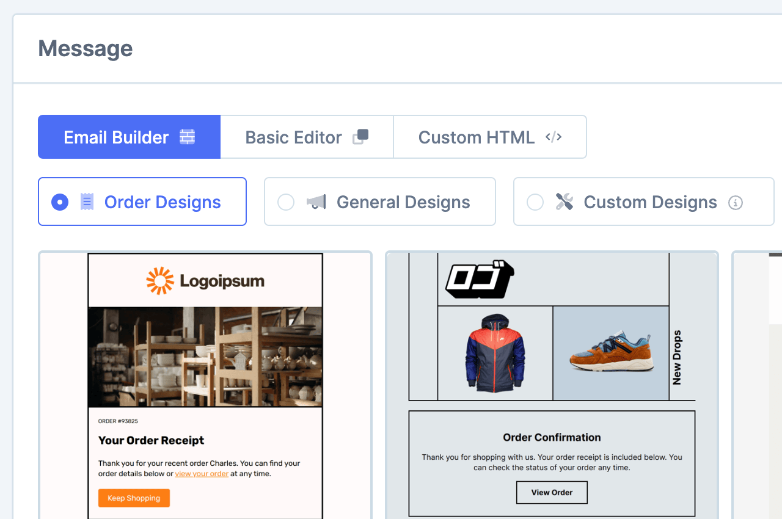The image size is (782, 519).
Task: Open the info icon next to Custom Designs
Action: (x=736, y=203)
